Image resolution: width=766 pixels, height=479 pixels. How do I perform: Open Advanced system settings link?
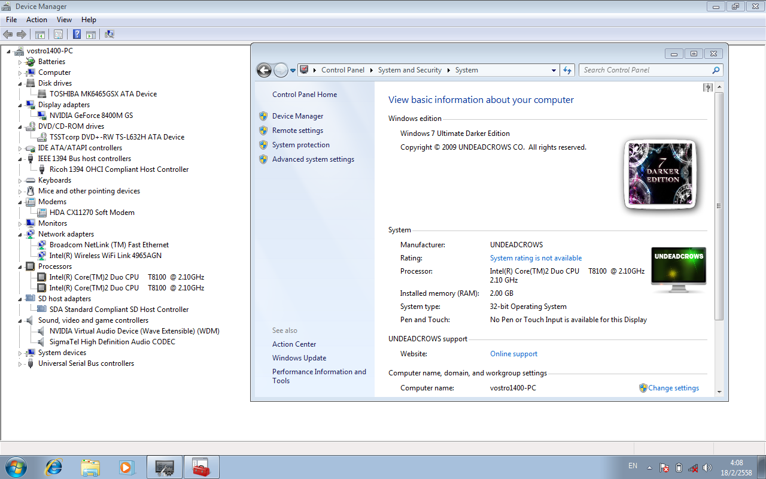tap(313, 159)
